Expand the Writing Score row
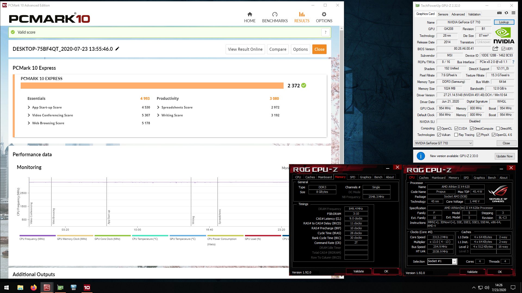522x293 pixels. pos(158,115)
